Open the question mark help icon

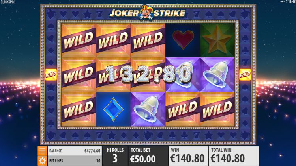[287, 2]
